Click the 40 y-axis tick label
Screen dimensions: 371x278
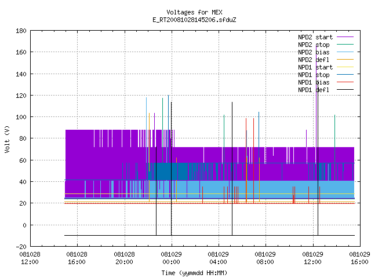click(23, 182)
